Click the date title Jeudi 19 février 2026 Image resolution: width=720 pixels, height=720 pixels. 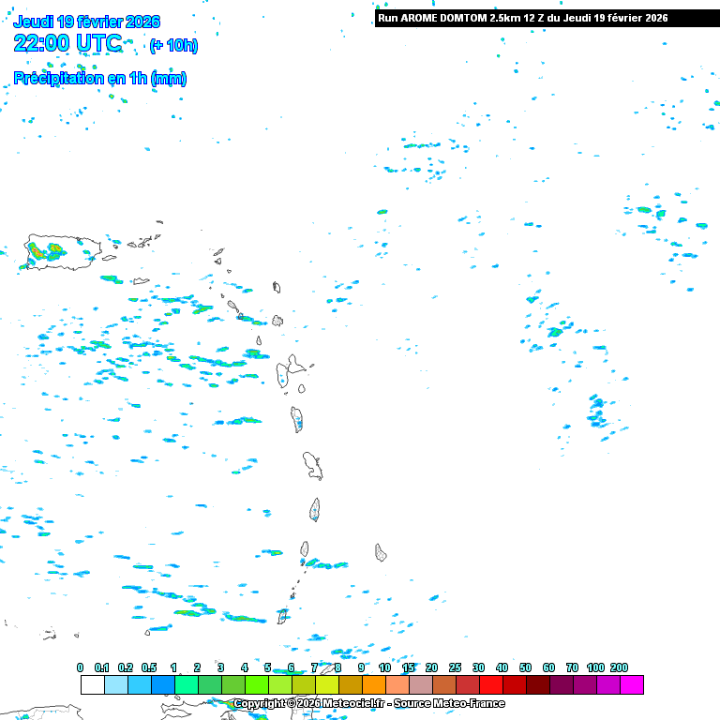pos(86,22)
